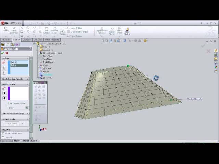
Task: Open the Motion Study 1 tab
Action: click(30, 141)
